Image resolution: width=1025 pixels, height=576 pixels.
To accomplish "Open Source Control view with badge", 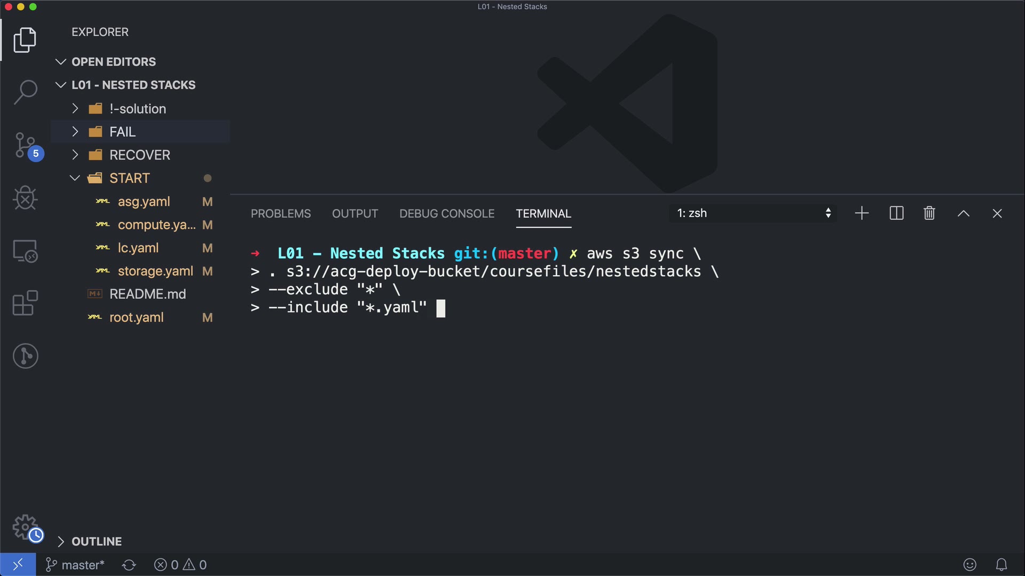I will tap(25, 145).
